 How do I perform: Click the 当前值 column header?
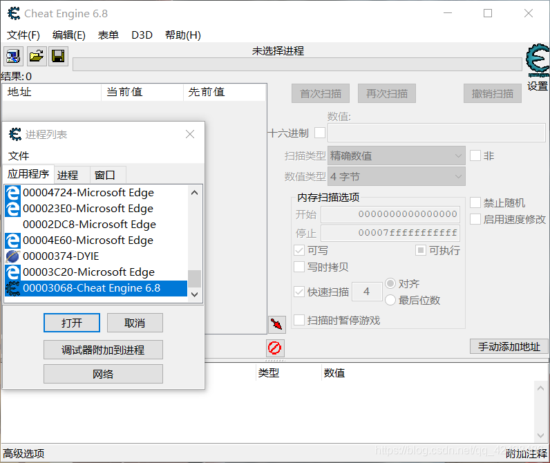tap(142, 92)
